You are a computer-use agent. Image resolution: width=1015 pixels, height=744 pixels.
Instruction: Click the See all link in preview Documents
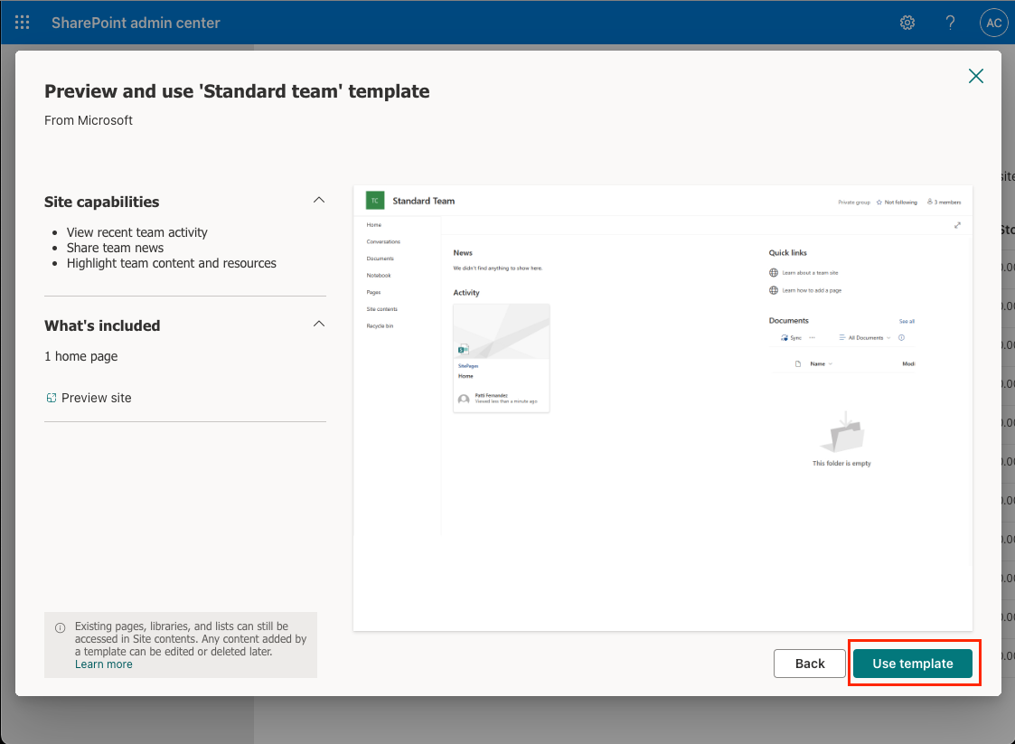point(907,321)
